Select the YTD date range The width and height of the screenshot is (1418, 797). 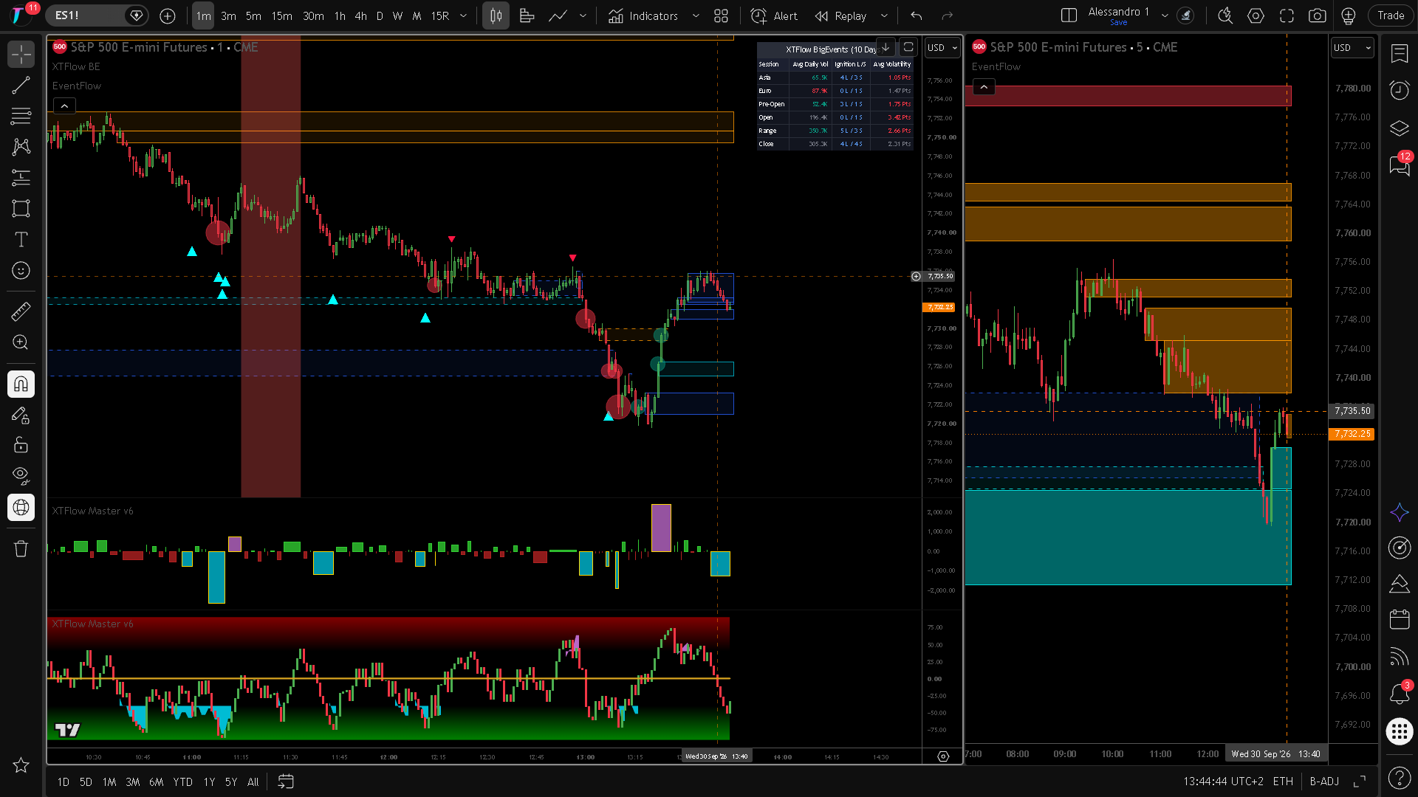click(182, 782)
